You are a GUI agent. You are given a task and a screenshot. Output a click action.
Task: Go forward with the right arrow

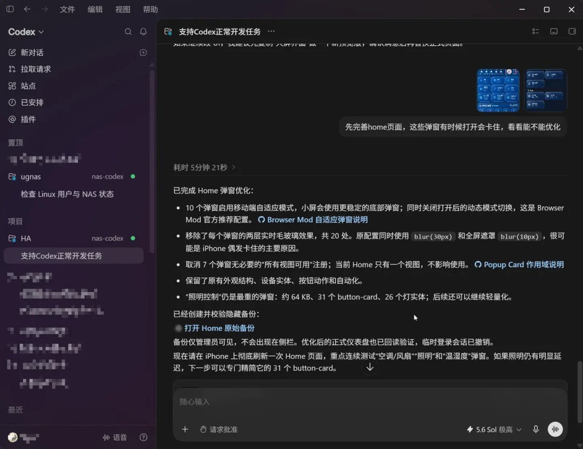(45, 9)
